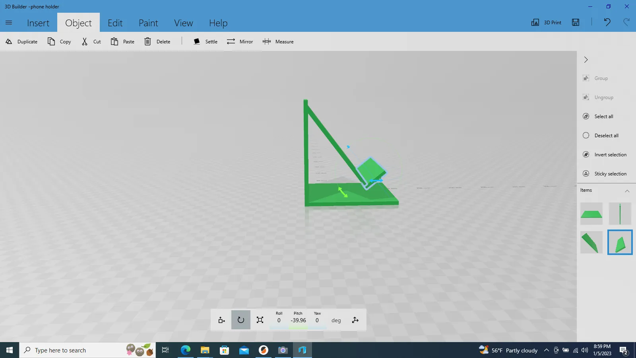Click the Save icon

pyautogui.click(x=576, y=23)
